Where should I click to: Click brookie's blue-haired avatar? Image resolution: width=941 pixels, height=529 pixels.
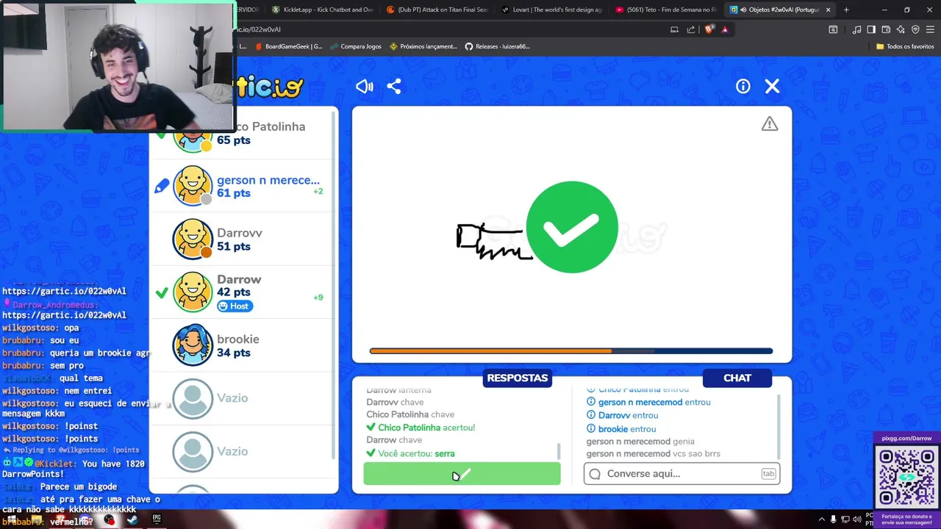point(193,345)
